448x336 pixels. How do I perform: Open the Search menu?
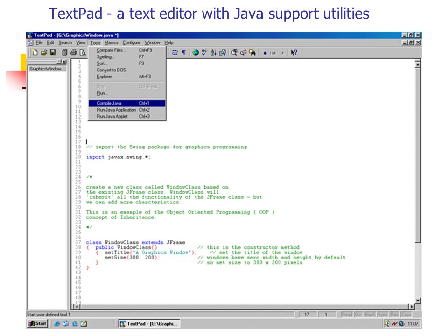tap(65, 42)
